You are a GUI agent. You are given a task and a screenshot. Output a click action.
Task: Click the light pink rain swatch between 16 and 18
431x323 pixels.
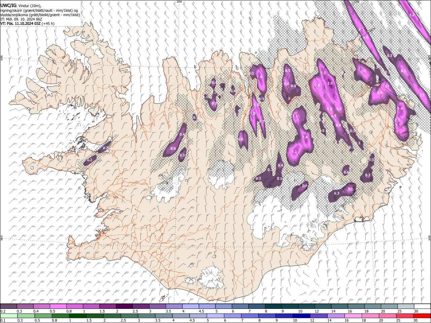click(x=353, y=316)
